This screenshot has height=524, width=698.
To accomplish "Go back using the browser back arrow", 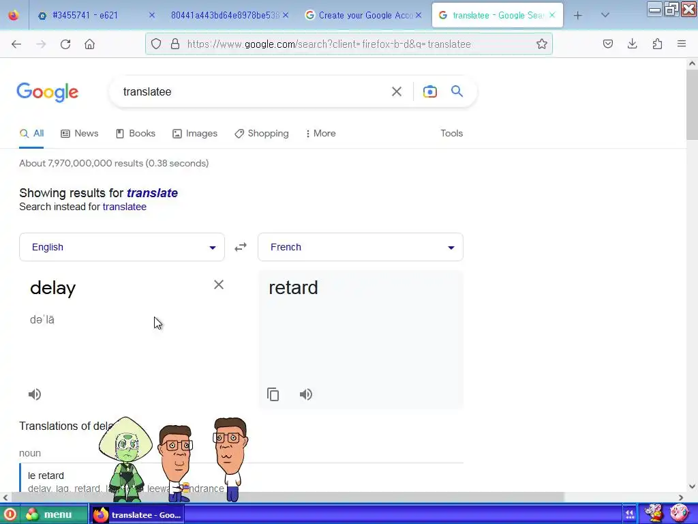I will [x=16, y=44].
